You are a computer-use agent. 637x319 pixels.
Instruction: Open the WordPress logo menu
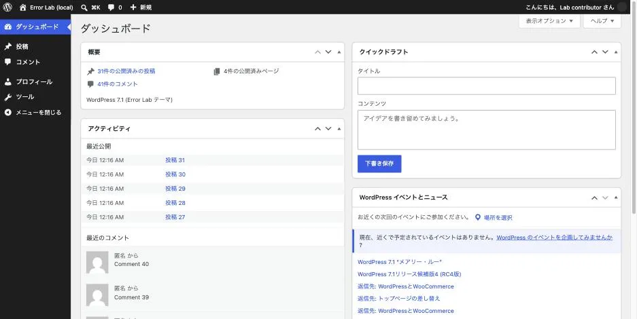click(x=7, y=7)
